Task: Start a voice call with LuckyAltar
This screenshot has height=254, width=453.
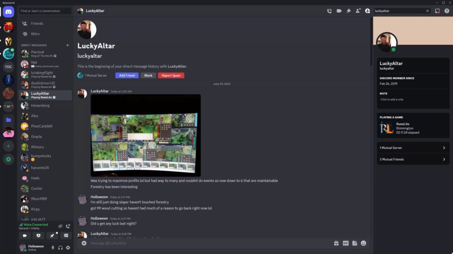Action: click(329, 11)
